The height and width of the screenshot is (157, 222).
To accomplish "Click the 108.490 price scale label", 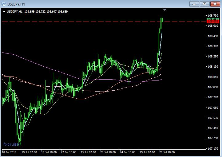I will click(213, 36).
